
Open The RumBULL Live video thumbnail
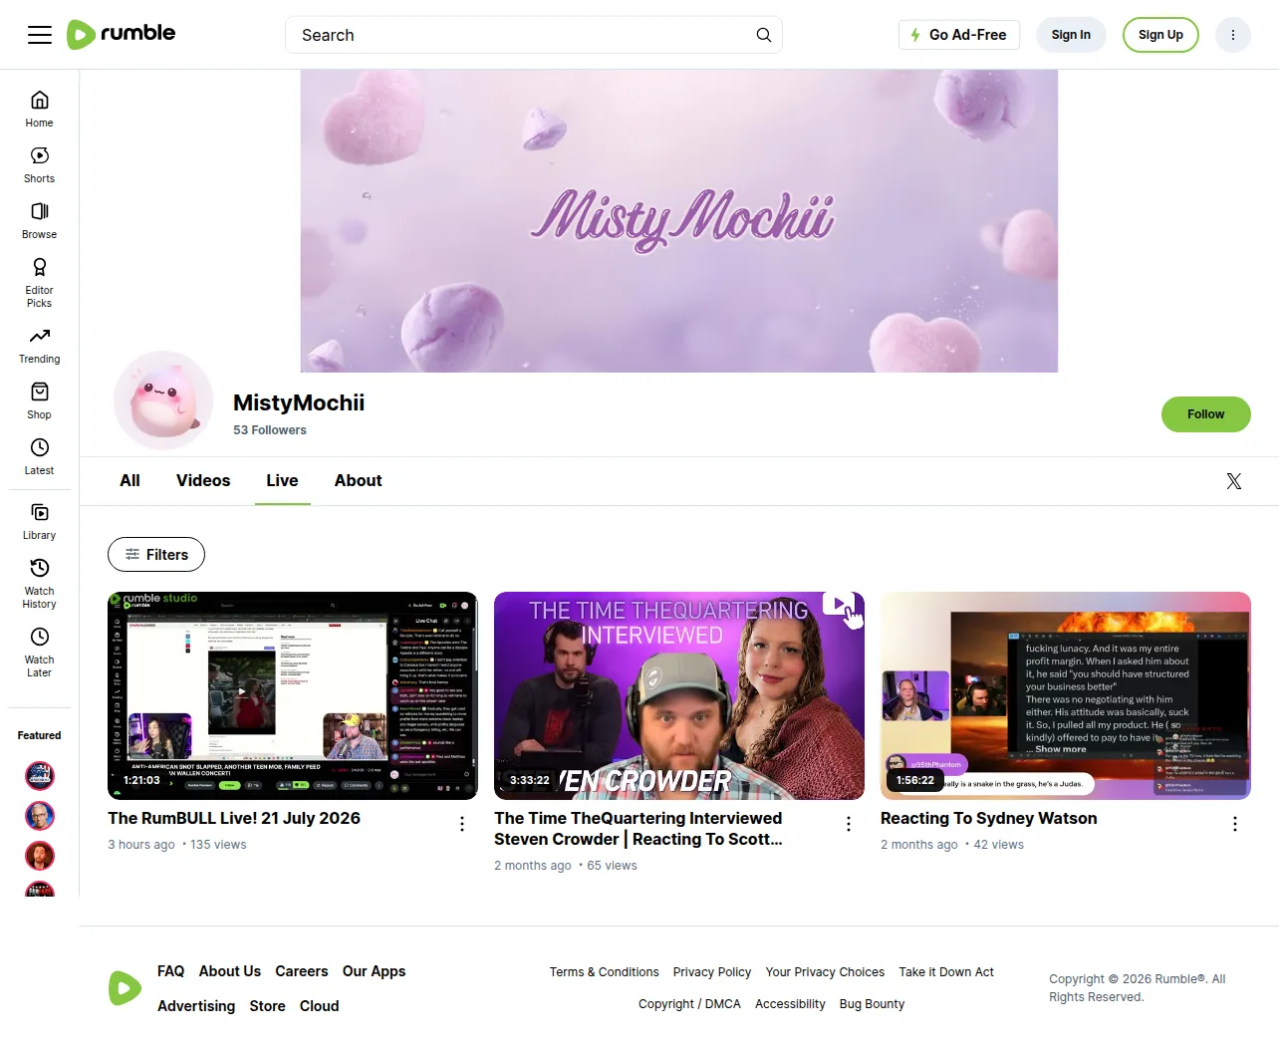click(x=293, y=695)
